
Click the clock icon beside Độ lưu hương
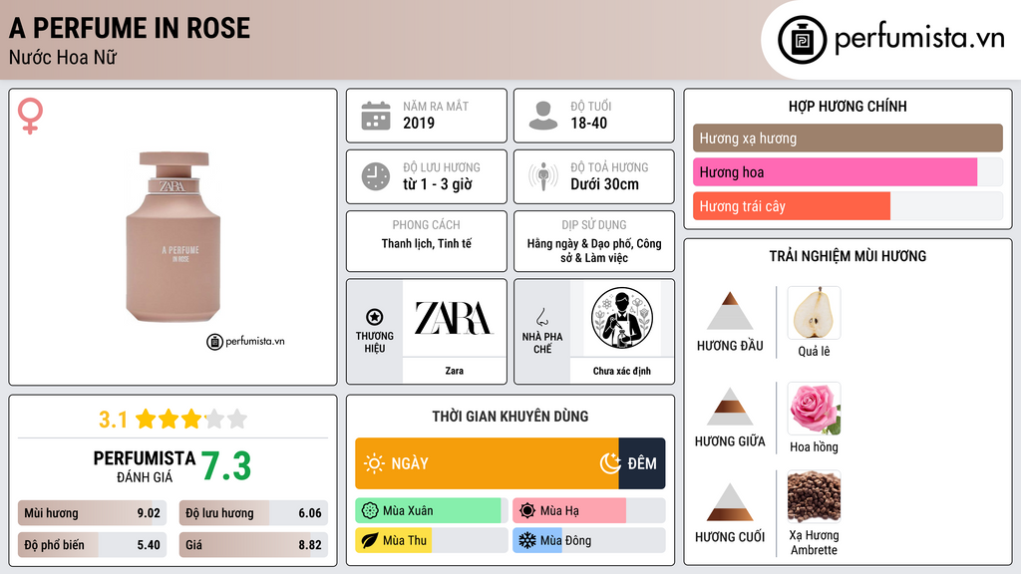[x=376, y=176]
